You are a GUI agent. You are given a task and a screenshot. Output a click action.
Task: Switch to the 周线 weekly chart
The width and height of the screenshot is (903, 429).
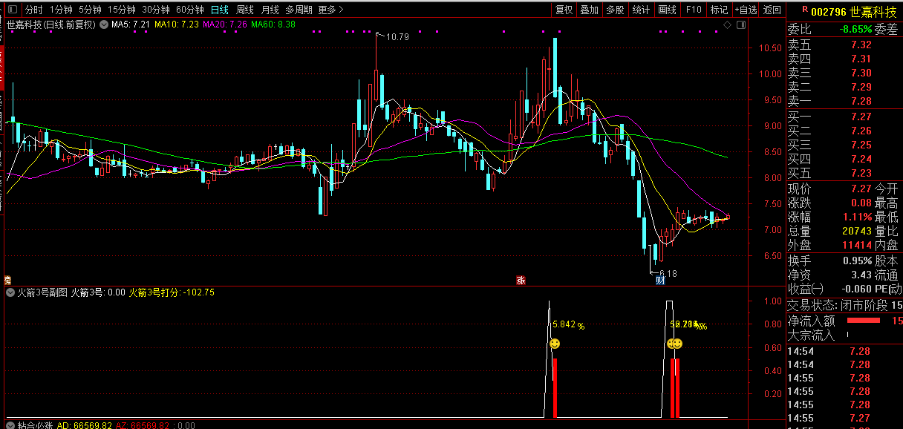245,10
